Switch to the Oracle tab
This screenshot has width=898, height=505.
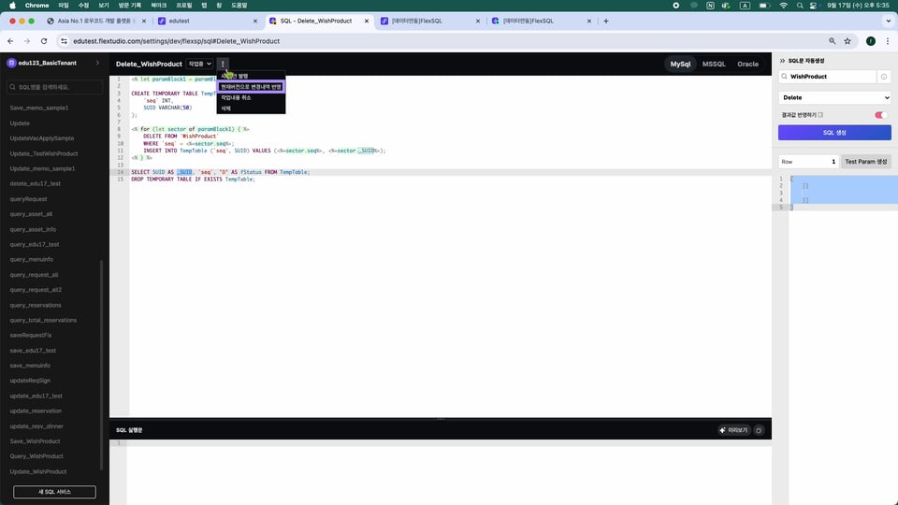747,65
